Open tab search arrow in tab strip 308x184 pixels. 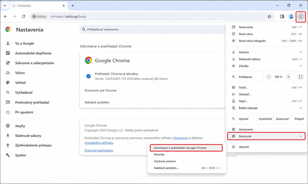pos(5,5)
